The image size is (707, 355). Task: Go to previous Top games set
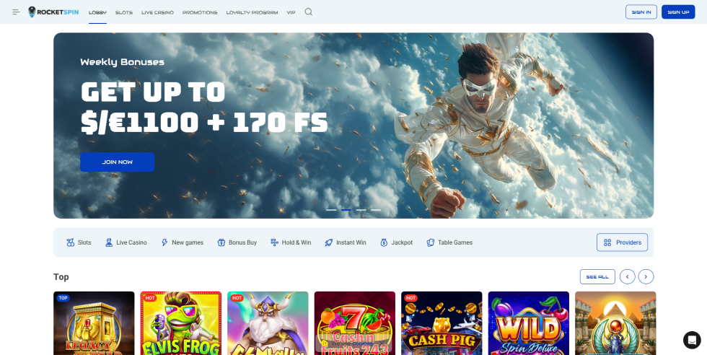628,276
